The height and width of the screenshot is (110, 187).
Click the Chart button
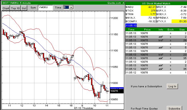[x=6, y=8]
